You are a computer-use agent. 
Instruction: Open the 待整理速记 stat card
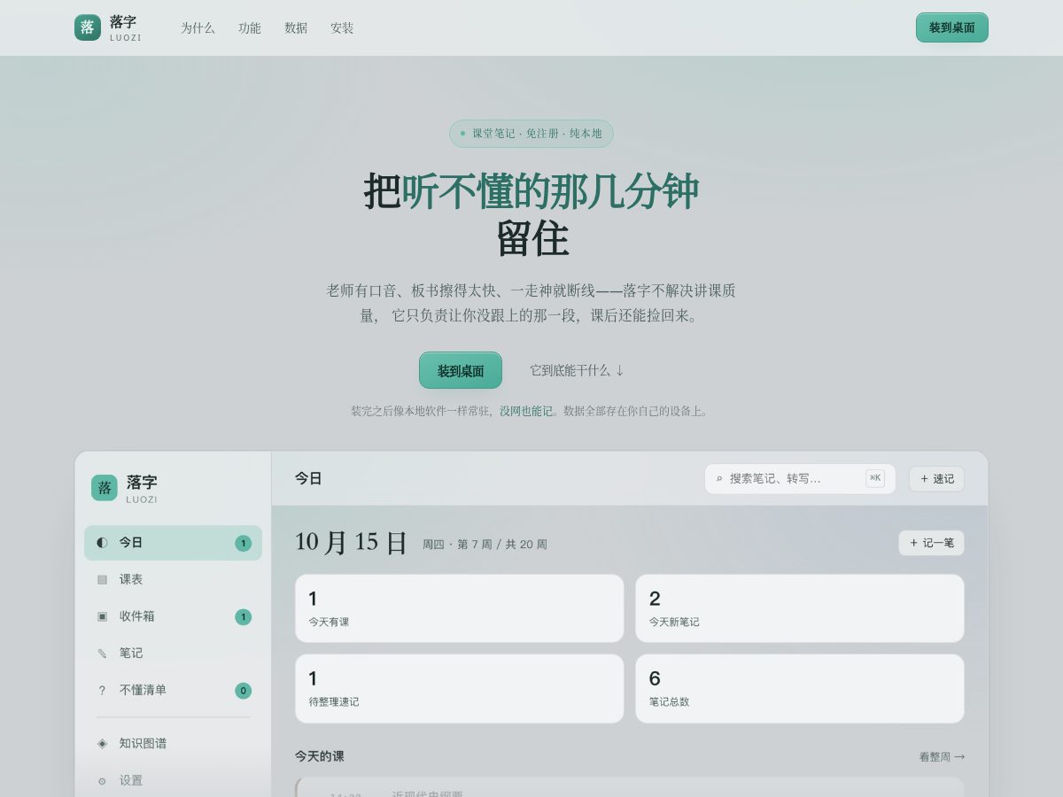pos(459,689)
